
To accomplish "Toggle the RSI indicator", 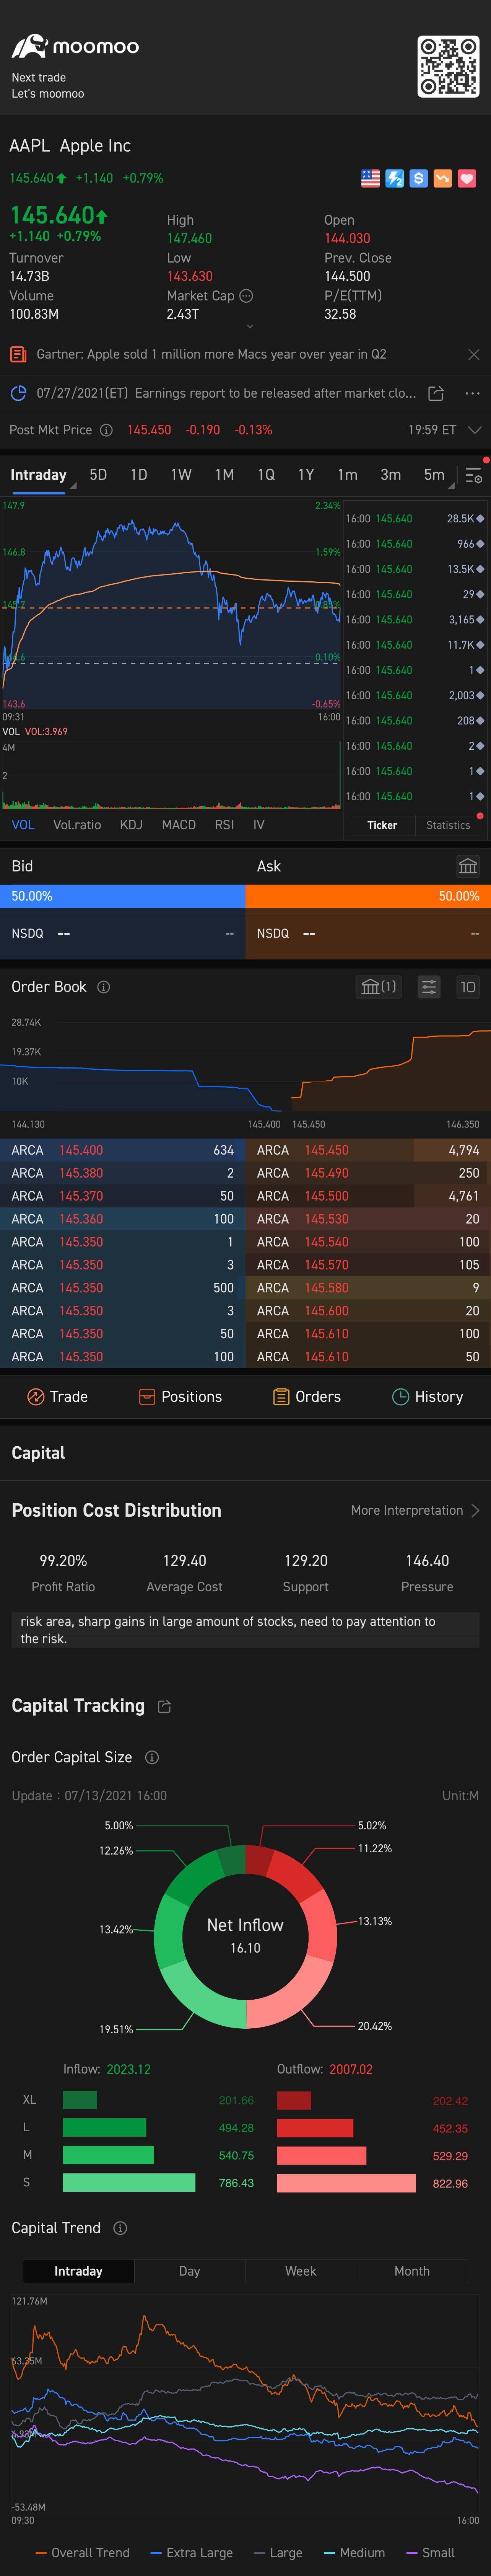I will (x=224, y=825).
